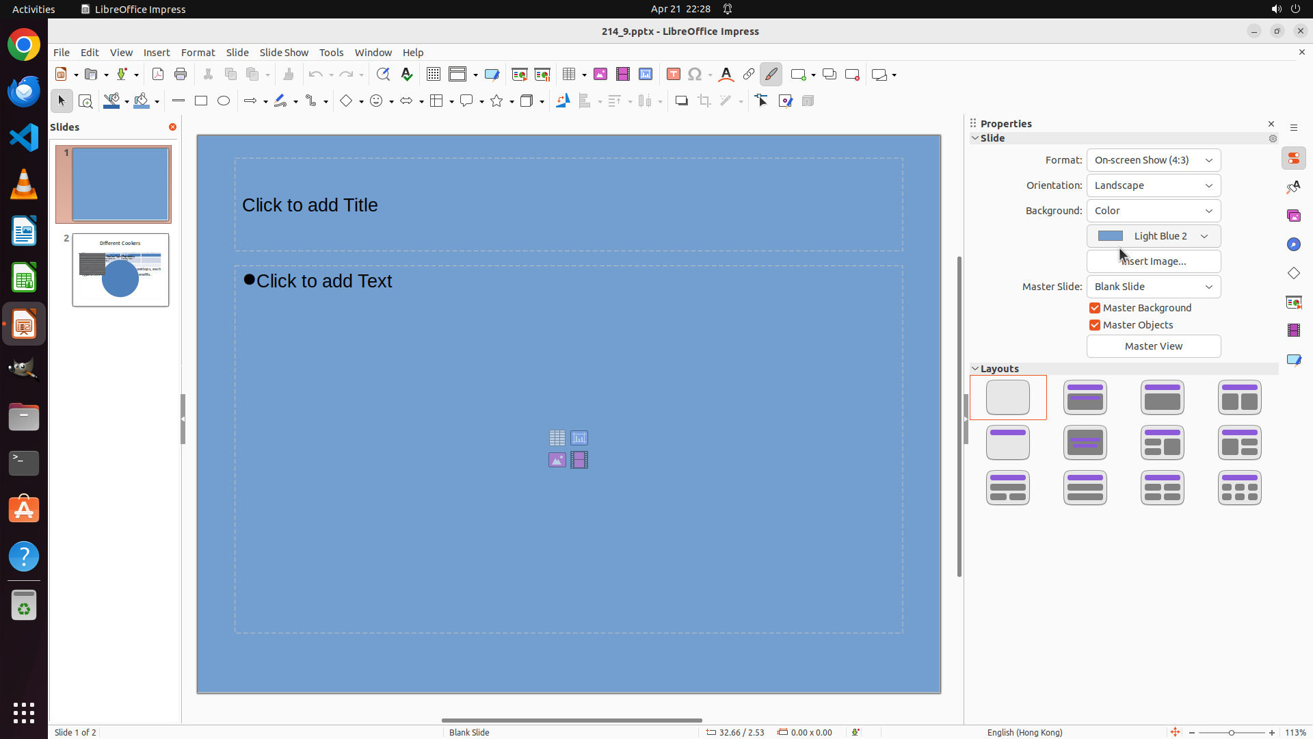Insert a text box via toolbar icon
1313x739 pixels.
(673, 75)
